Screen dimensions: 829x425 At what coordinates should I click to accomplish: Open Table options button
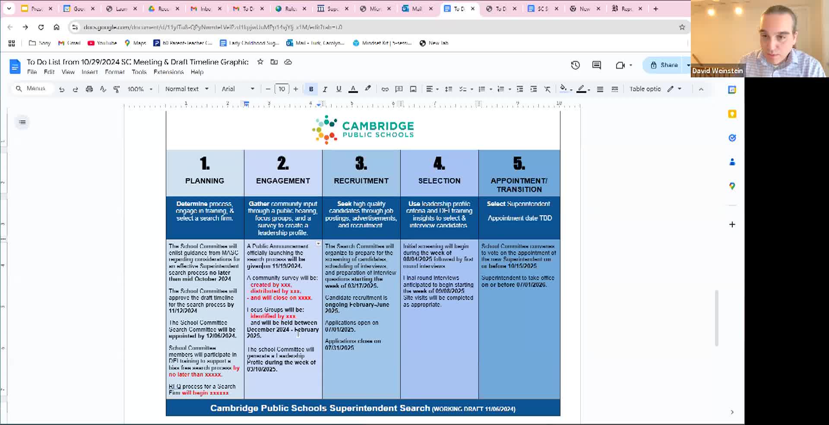pos(645,89)
